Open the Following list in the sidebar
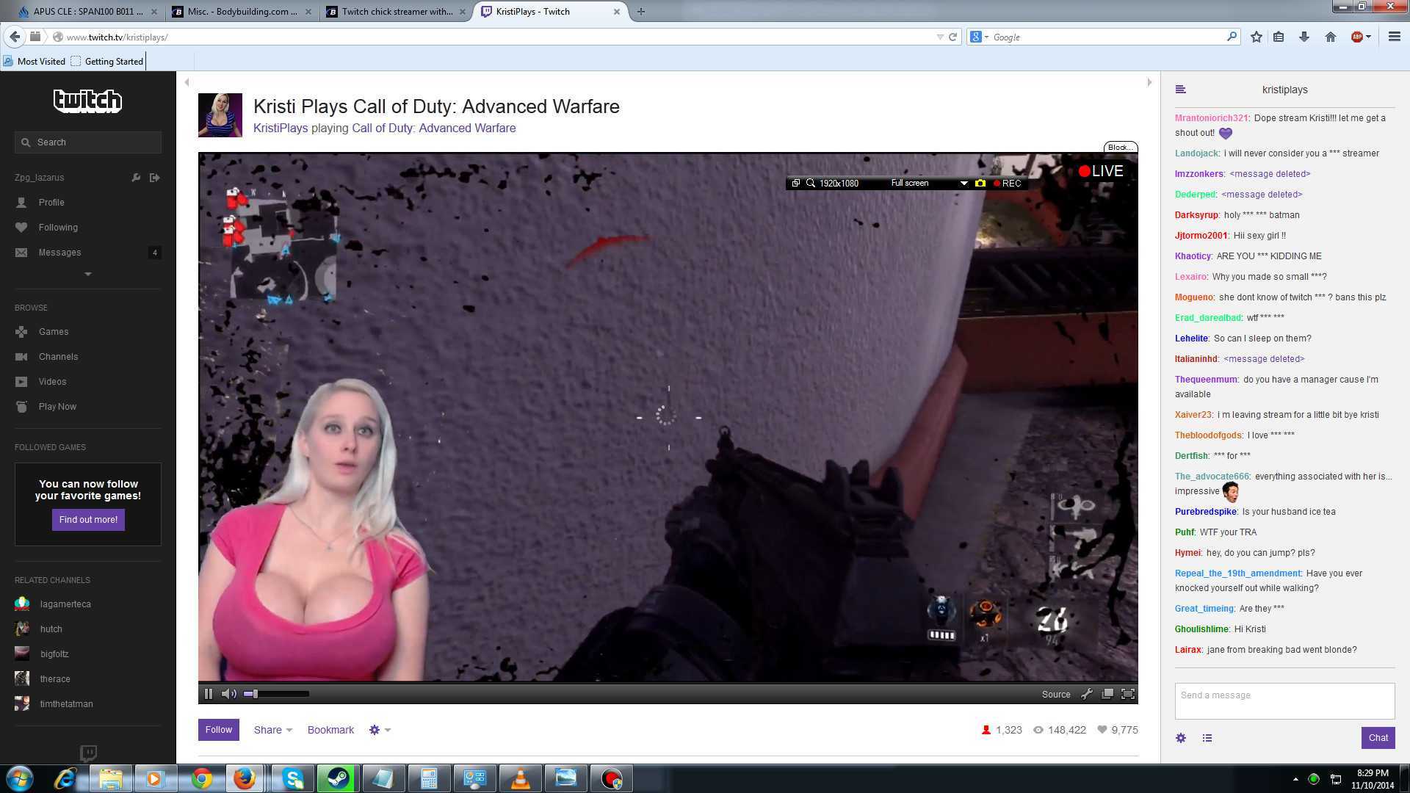The image size is (1410, 793). [x=58, y=228]
